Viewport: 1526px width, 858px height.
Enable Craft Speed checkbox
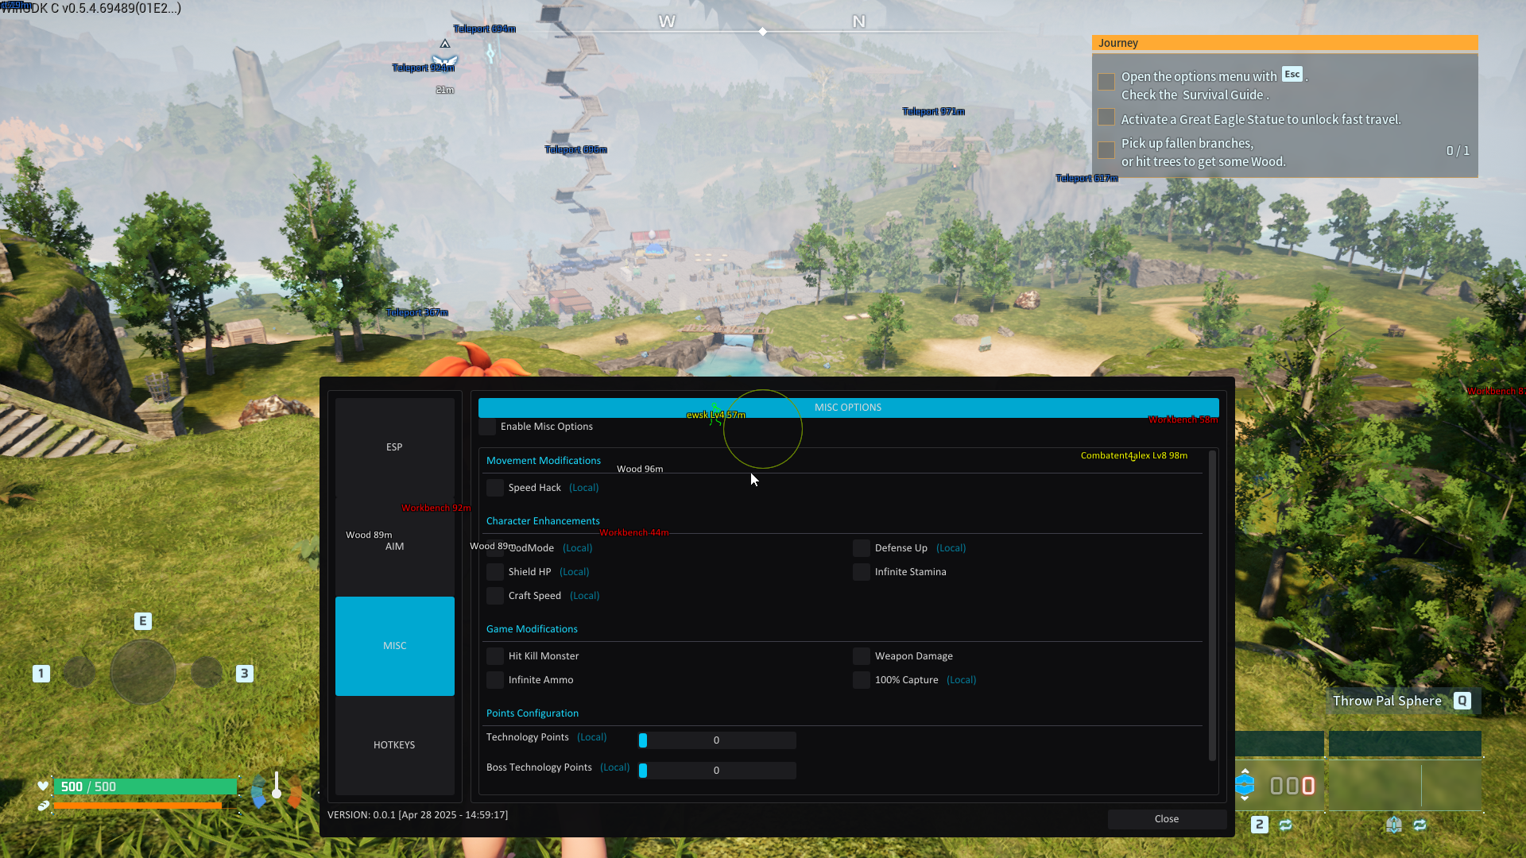pos(495,596)
